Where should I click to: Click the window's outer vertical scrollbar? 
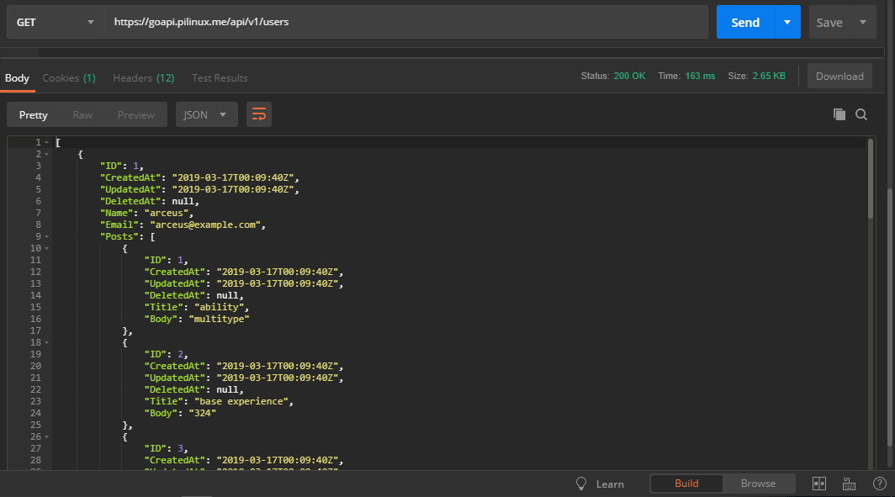coord(890,317)
